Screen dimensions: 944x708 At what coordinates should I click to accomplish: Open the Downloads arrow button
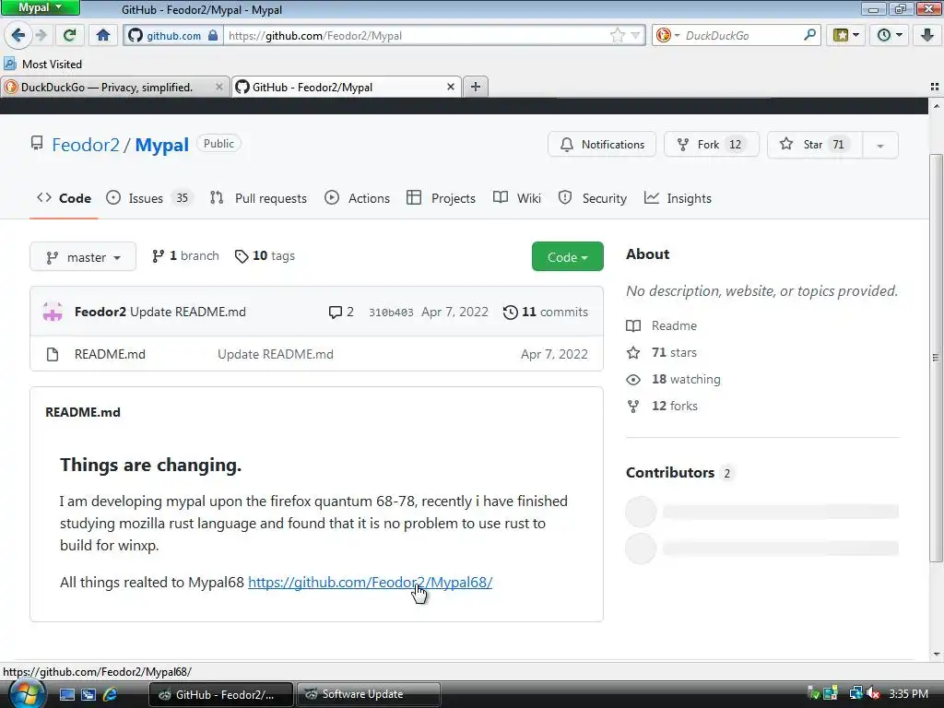coord(927,35)
